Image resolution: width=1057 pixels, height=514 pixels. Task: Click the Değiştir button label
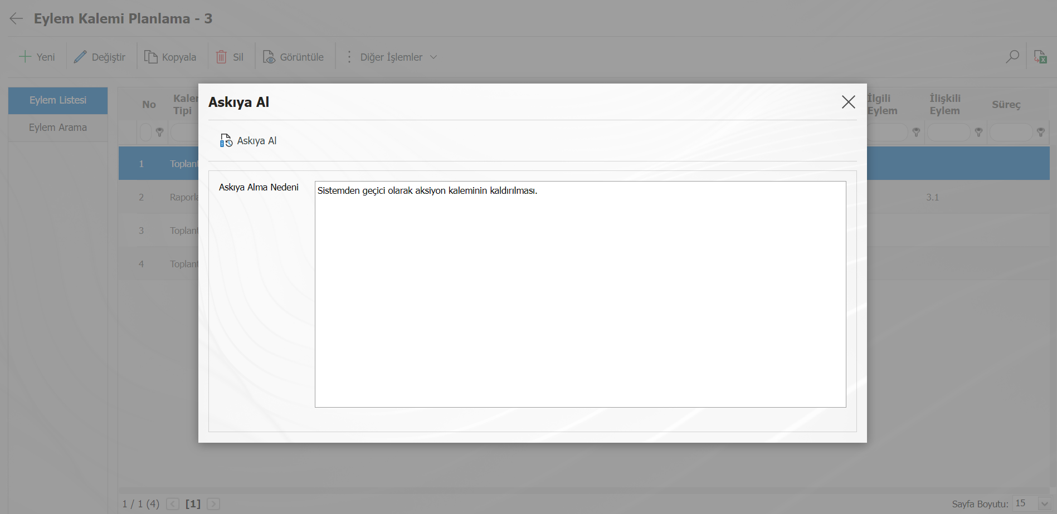pos(109,57)
